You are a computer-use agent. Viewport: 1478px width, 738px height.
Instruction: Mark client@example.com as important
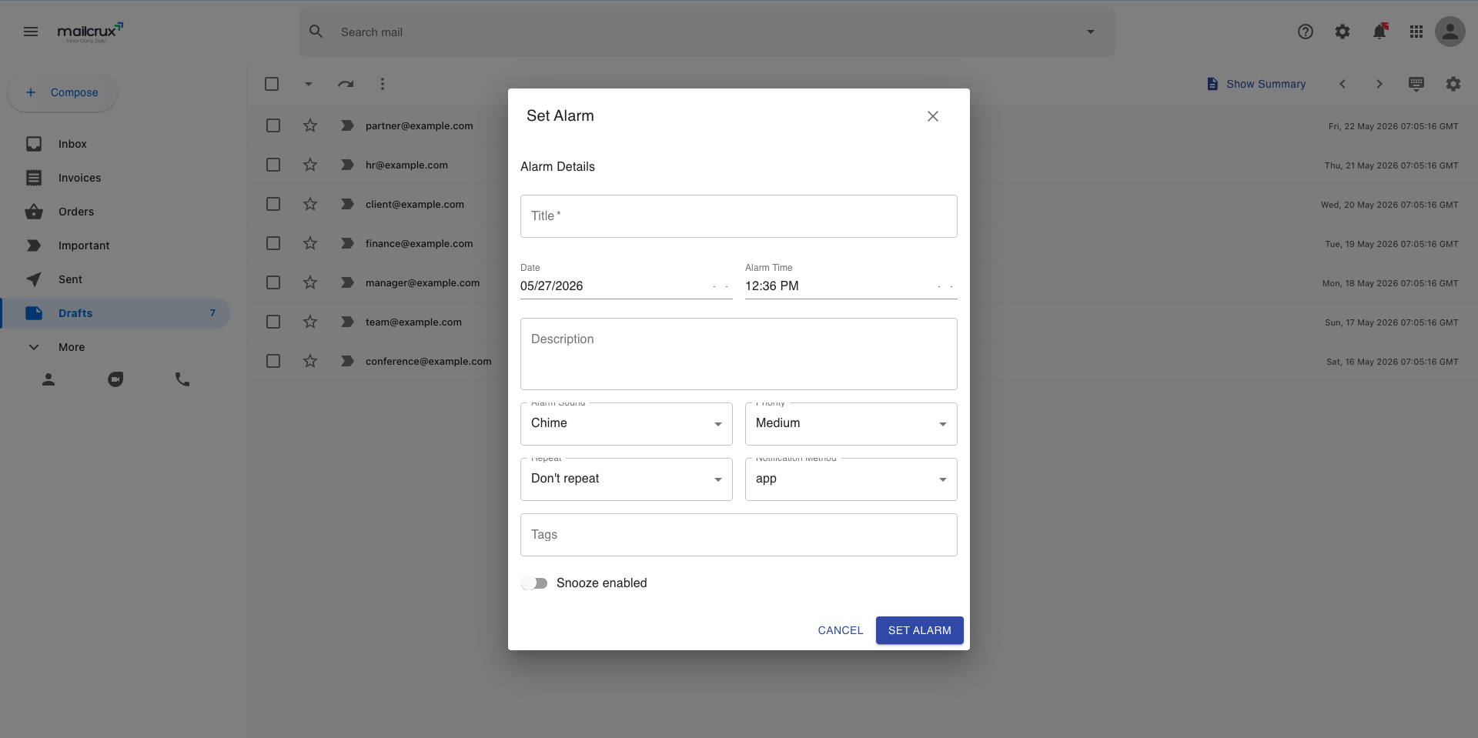point(347,204)
